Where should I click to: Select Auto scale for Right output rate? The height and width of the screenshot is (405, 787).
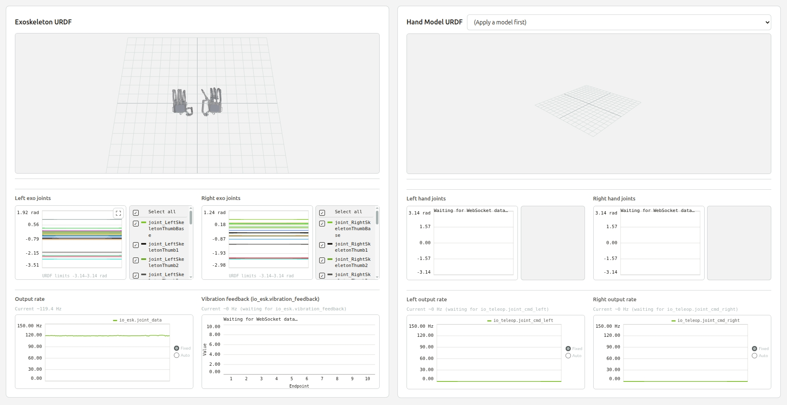pos(755,356)
